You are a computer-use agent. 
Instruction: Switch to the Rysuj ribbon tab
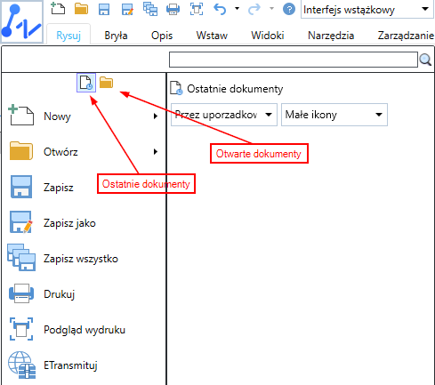[x=68, y=36]
